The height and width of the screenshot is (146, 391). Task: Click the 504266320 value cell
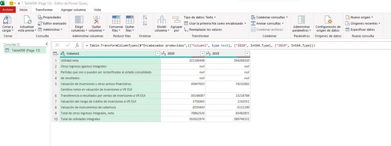pyautogui.click(x=228, y=60)
